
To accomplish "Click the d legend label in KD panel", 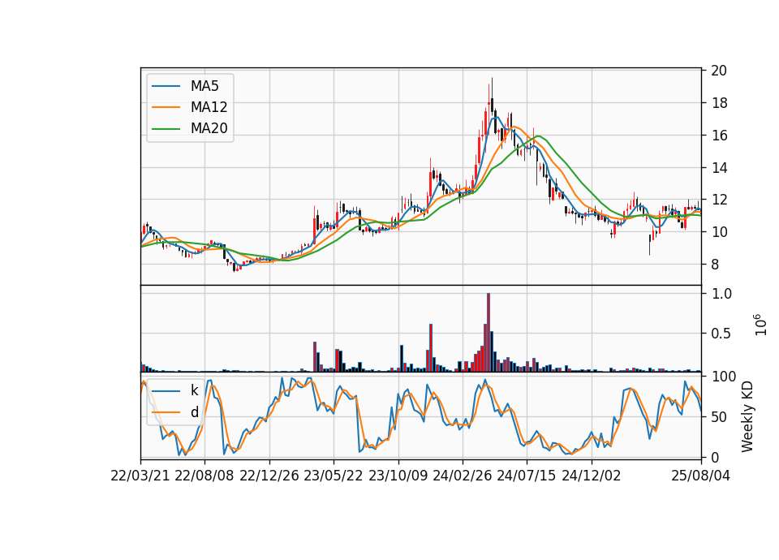I will click(194, 412).
